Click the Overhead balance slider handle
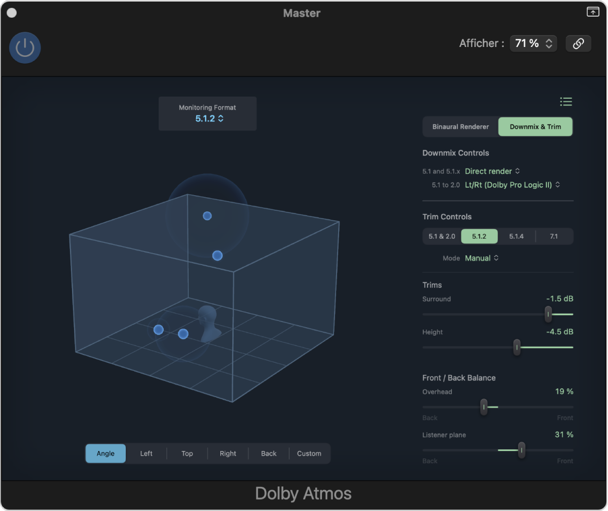Screen dimensions: 608x511 (484, 407)
